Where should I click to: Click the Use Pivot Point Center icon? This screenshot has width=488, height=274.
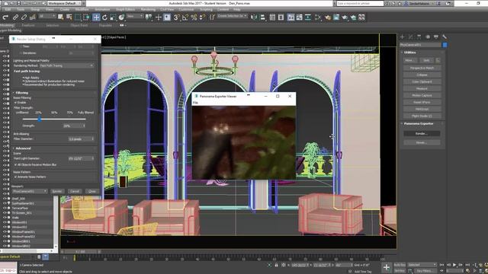149,18
